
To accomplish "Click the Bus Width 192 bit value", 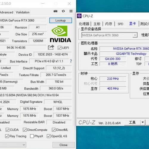I will coord(59,82).
